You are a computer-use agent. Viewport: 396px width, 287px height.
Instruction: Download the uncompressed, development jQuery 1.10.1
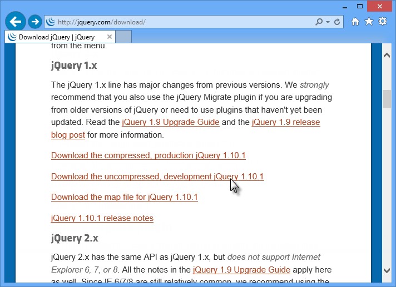coord(157,177)
